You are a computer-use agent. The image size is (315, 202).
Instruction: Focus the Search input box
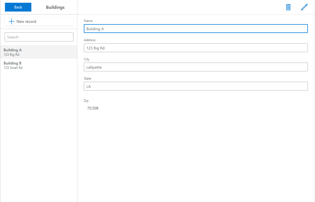[39, 37]
